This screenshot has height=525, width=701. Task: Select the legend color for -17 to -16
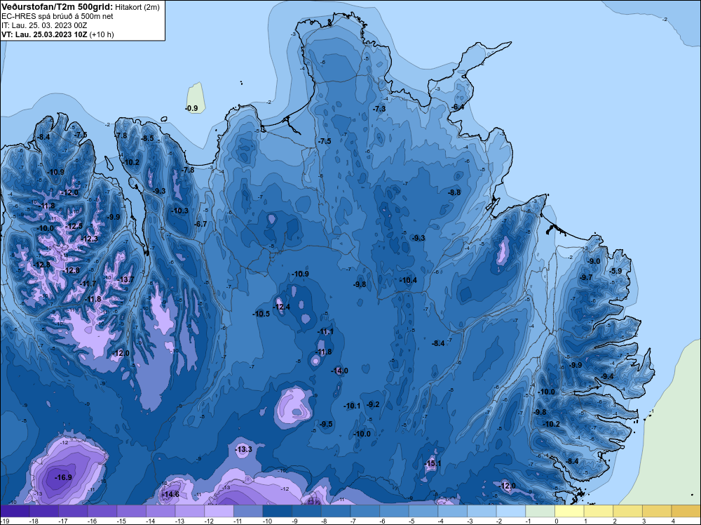pyautogui.click(x=73, y=511)
